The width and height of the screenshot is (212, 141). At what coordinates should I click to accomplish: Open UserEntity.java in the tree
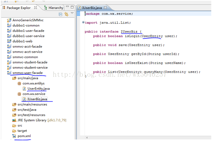click(39, 89)
